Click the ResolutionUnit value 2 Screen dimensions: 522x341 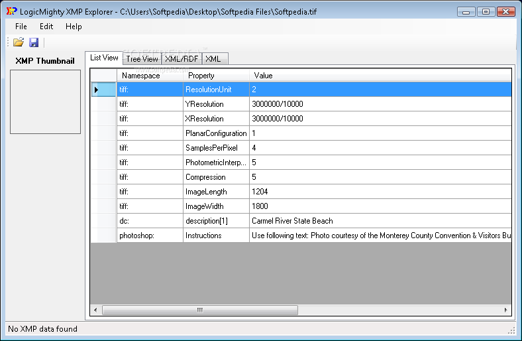point(380,90)
